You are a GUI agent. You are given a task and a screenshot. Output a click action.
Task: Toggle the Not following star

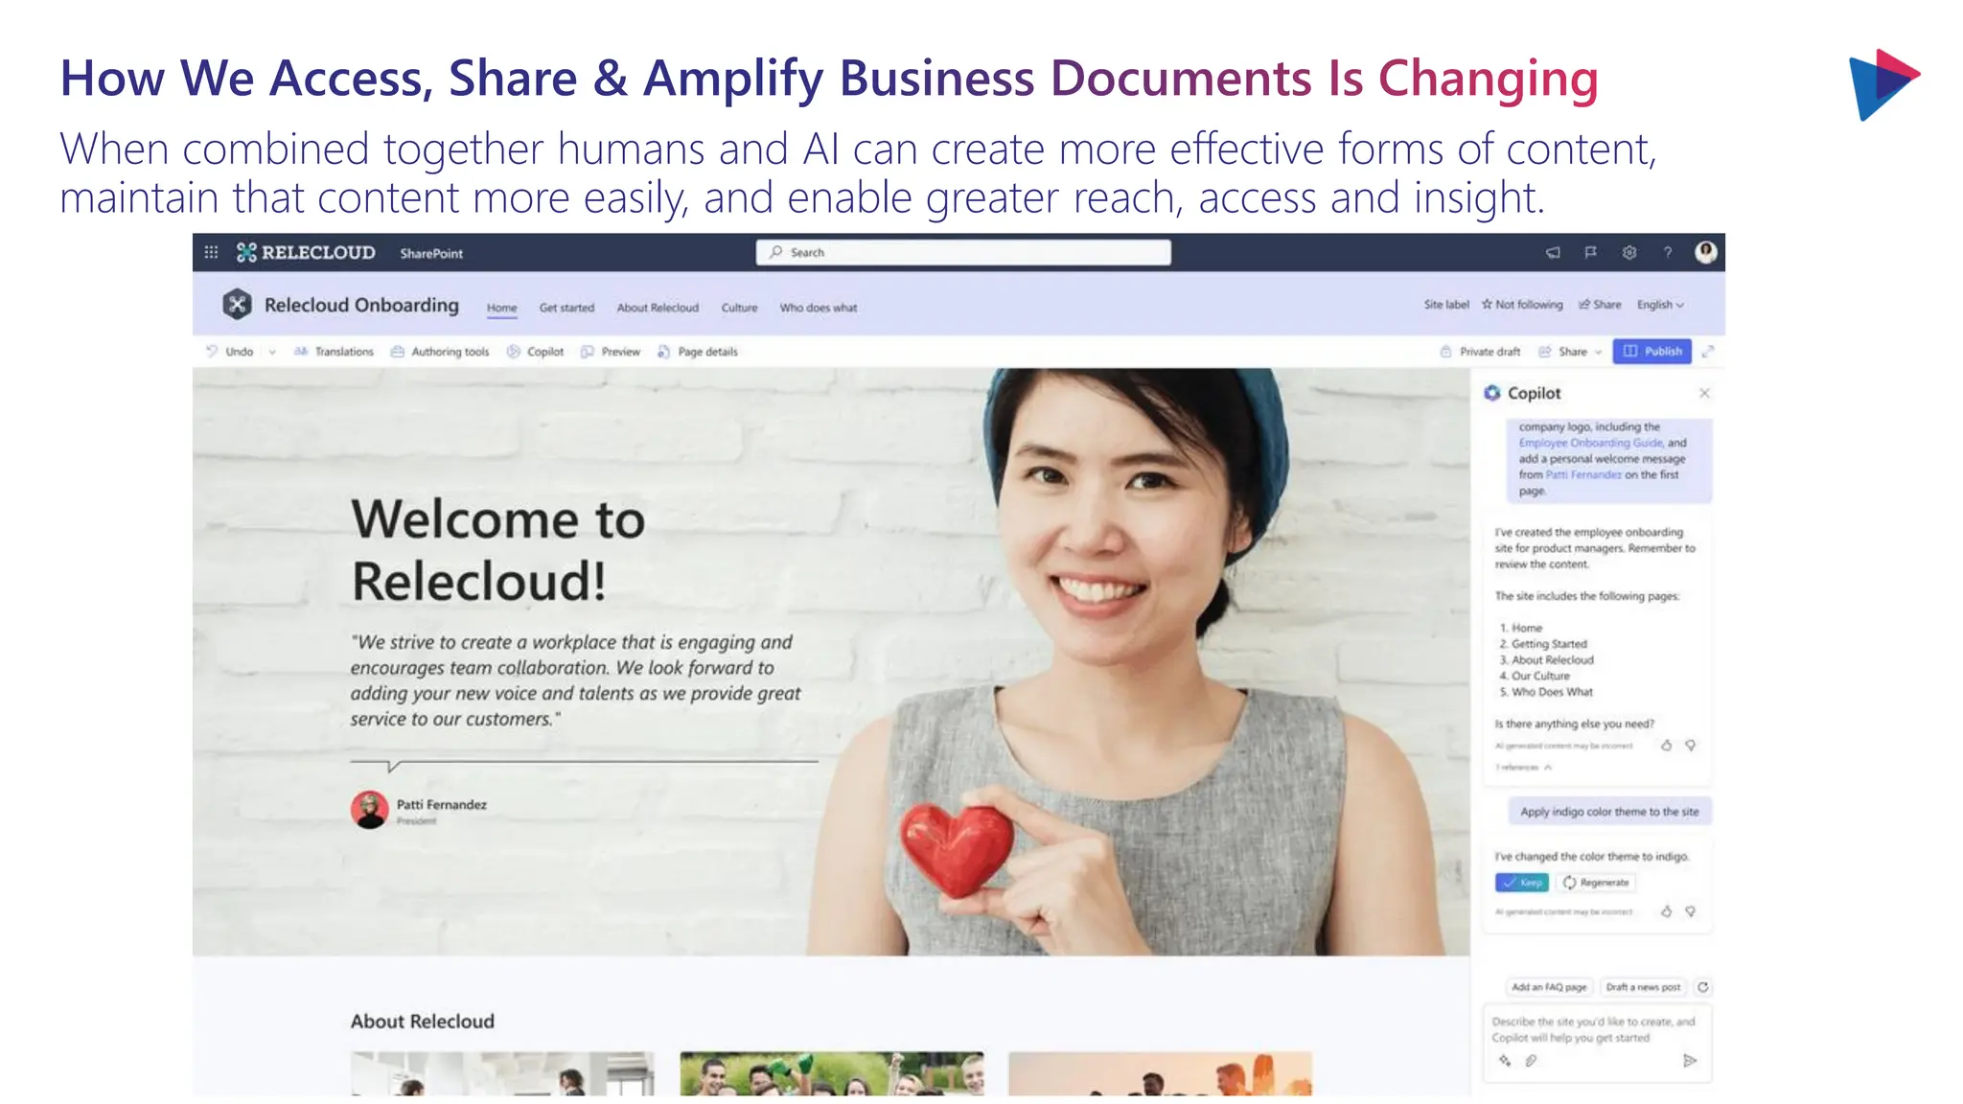coord(1522,304)
